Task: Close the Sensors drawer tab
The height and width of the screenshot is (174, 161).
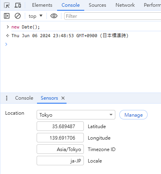Action: tap(63, 98)
